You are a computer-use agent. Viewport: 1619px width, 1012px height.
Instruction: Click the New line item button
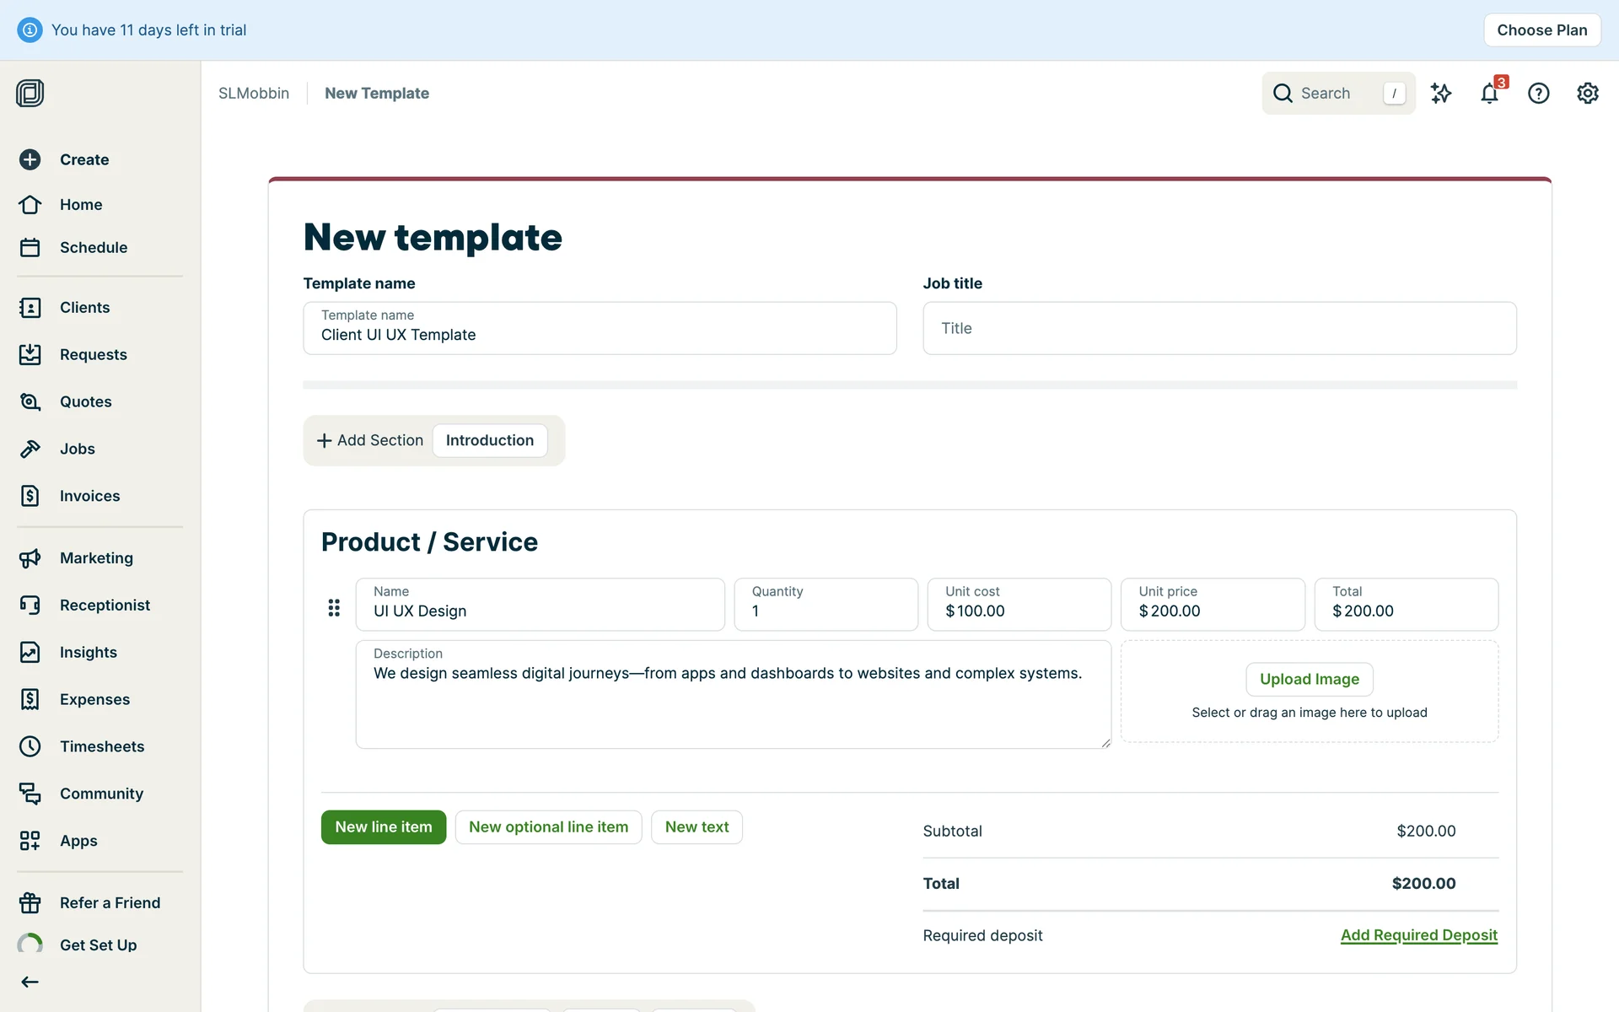(x=383, y=827)
